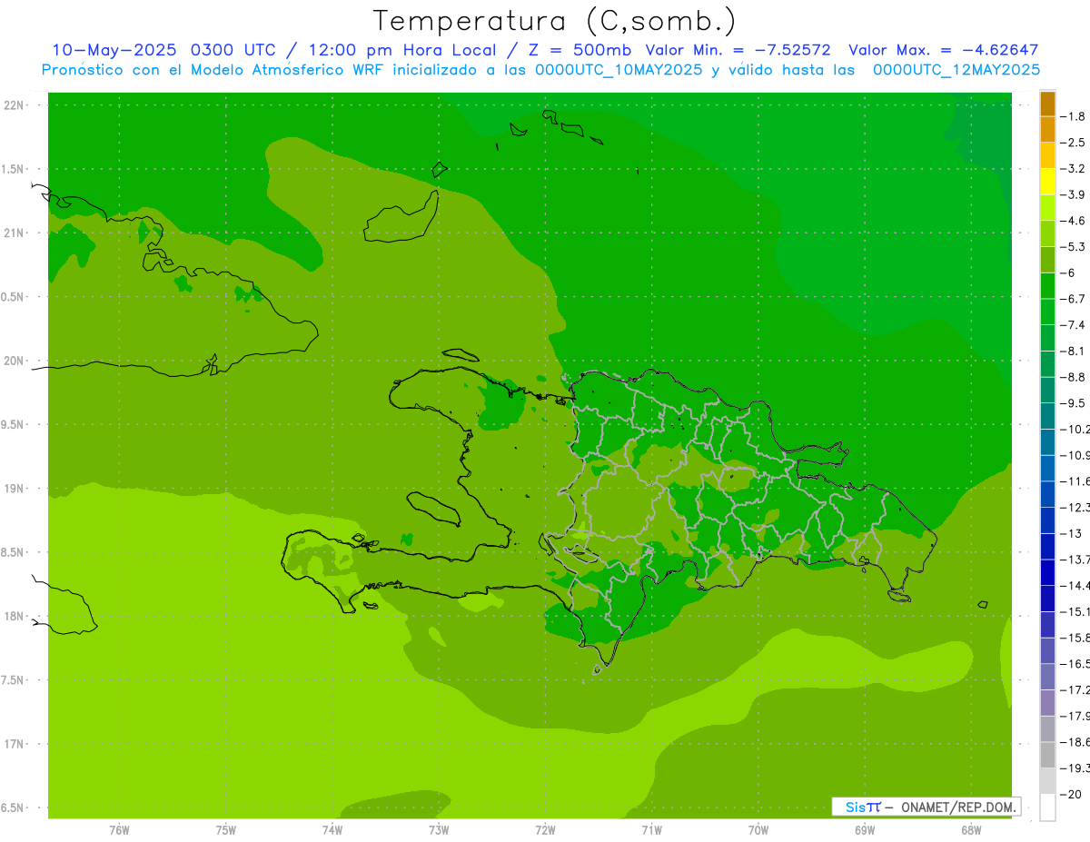This screenshot has height=842, width=1090.
Task: Click the yellow swatch between -3.2 and -3.9
Action: (1047, 182)
